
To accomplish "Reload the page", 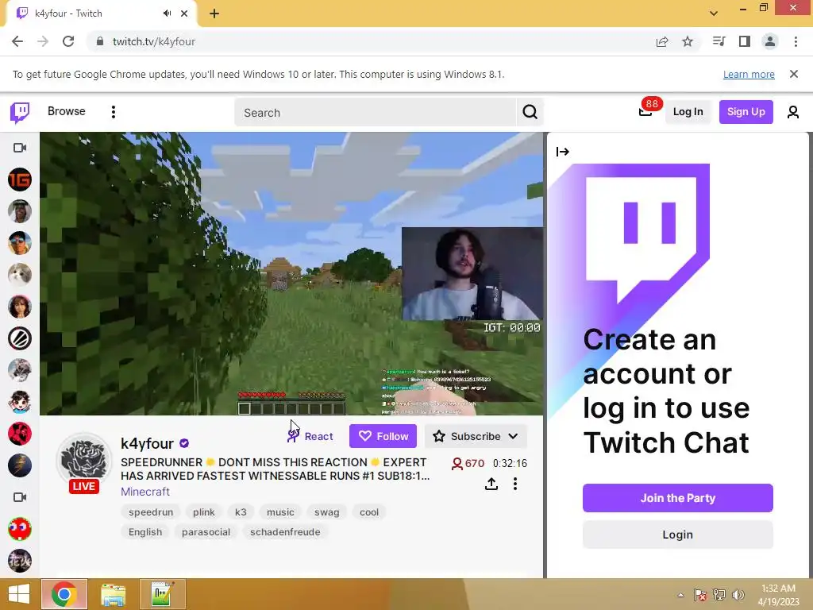I will (68, 41).
